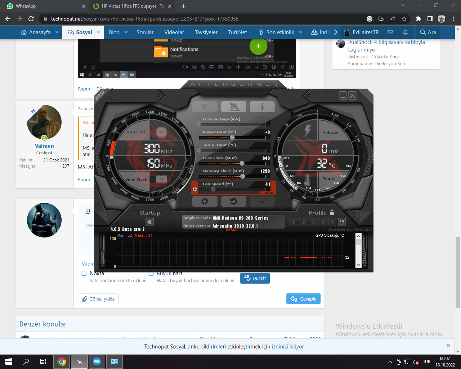Select Afterburner profile slot 4

click(323, 222)
